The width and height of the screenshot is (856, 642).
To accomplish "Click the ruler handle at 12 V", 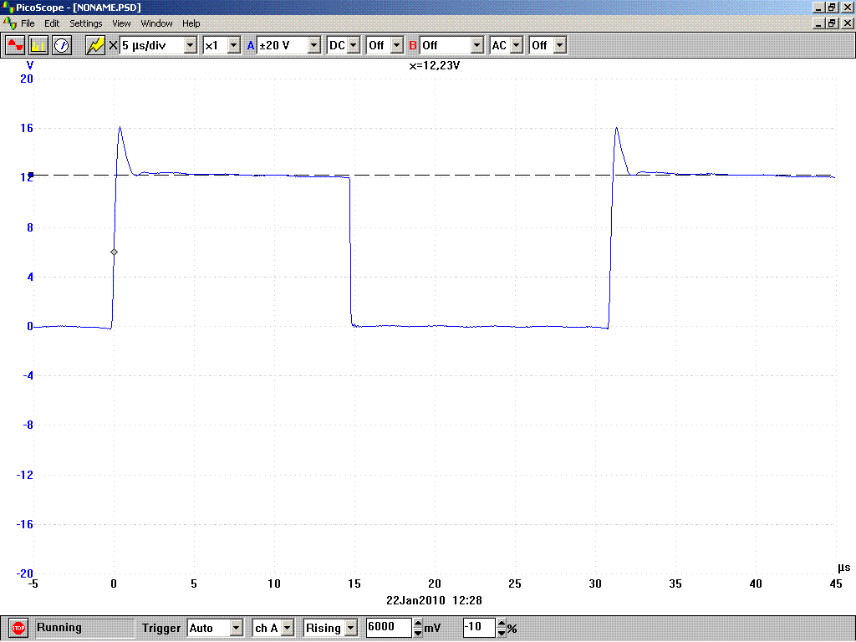I will coord(31,176).
